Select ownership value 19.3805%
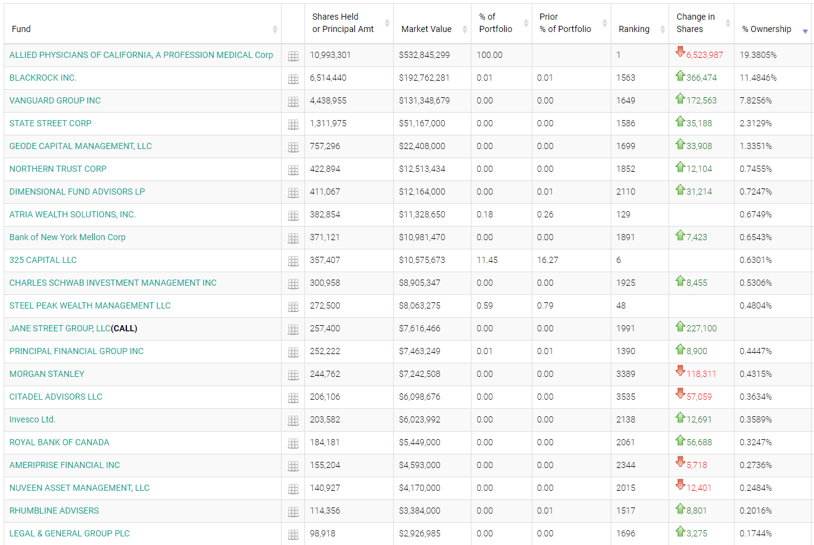The image size is (814, 545). click(758, 55)
